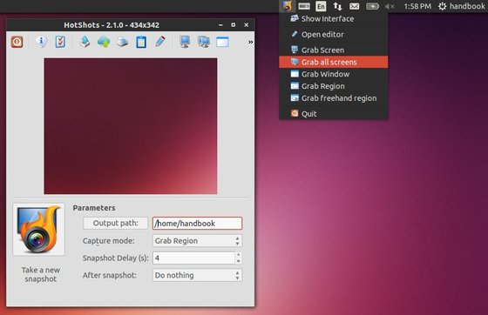The height and width of the screenshot is (315, 488).
Task: Click the Grab window toolbar icon
Action: [x=222, y=42]
